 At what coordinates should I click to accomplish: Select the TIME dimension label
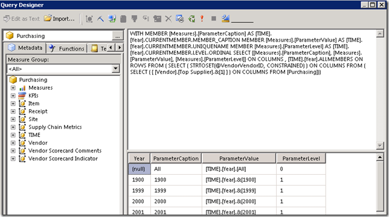[34, 135]
